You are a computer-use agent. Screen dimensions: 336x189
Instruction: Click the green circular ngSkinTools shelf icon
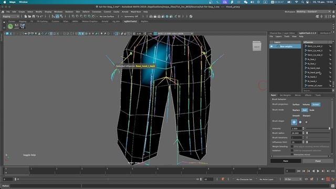(x=10, y=26)
